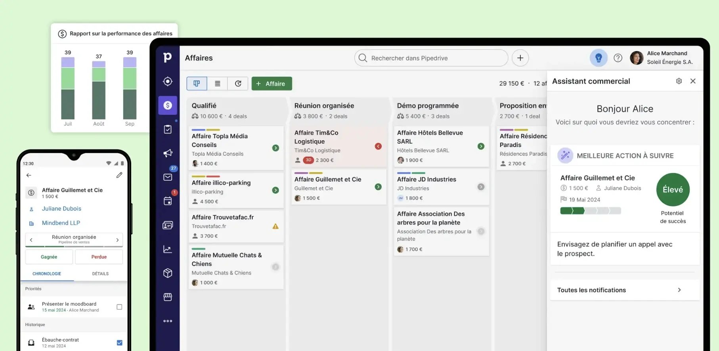This screenshot has width=719, height=351.
Task: Click activity arrow on Affaire Hôtels Bellevue SARL
Action: [x=481, y=146]
